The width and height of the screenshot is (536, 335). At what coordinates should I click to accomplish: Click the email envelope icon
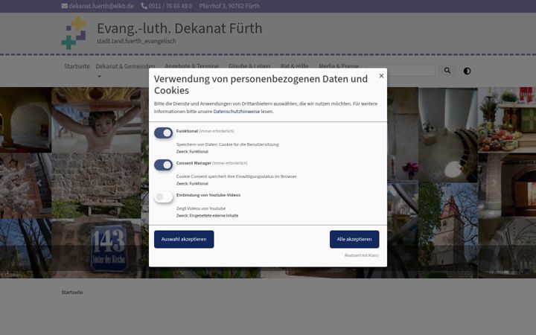(64, 6)
